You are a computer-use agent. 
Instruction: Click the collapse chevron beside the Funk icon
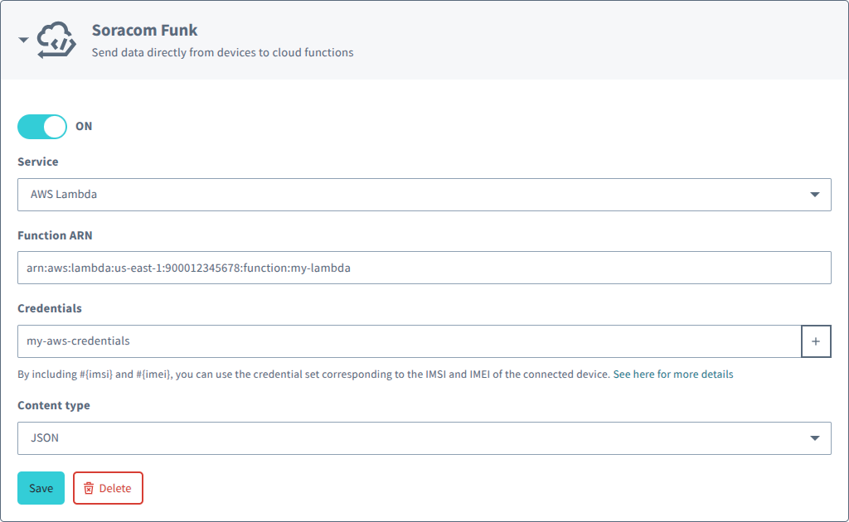(x=23, y=39)
